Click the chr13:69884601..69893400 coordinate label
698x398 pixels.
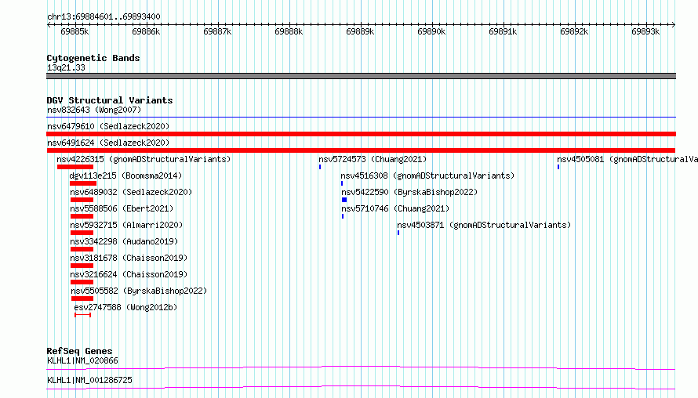click(104, 16)
